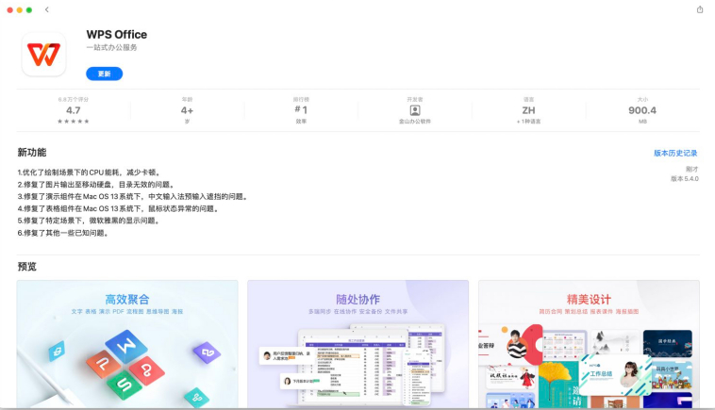715x410 pixels.
Task: Click the yellow minimize window button
Action: click(x=20, y=10)
